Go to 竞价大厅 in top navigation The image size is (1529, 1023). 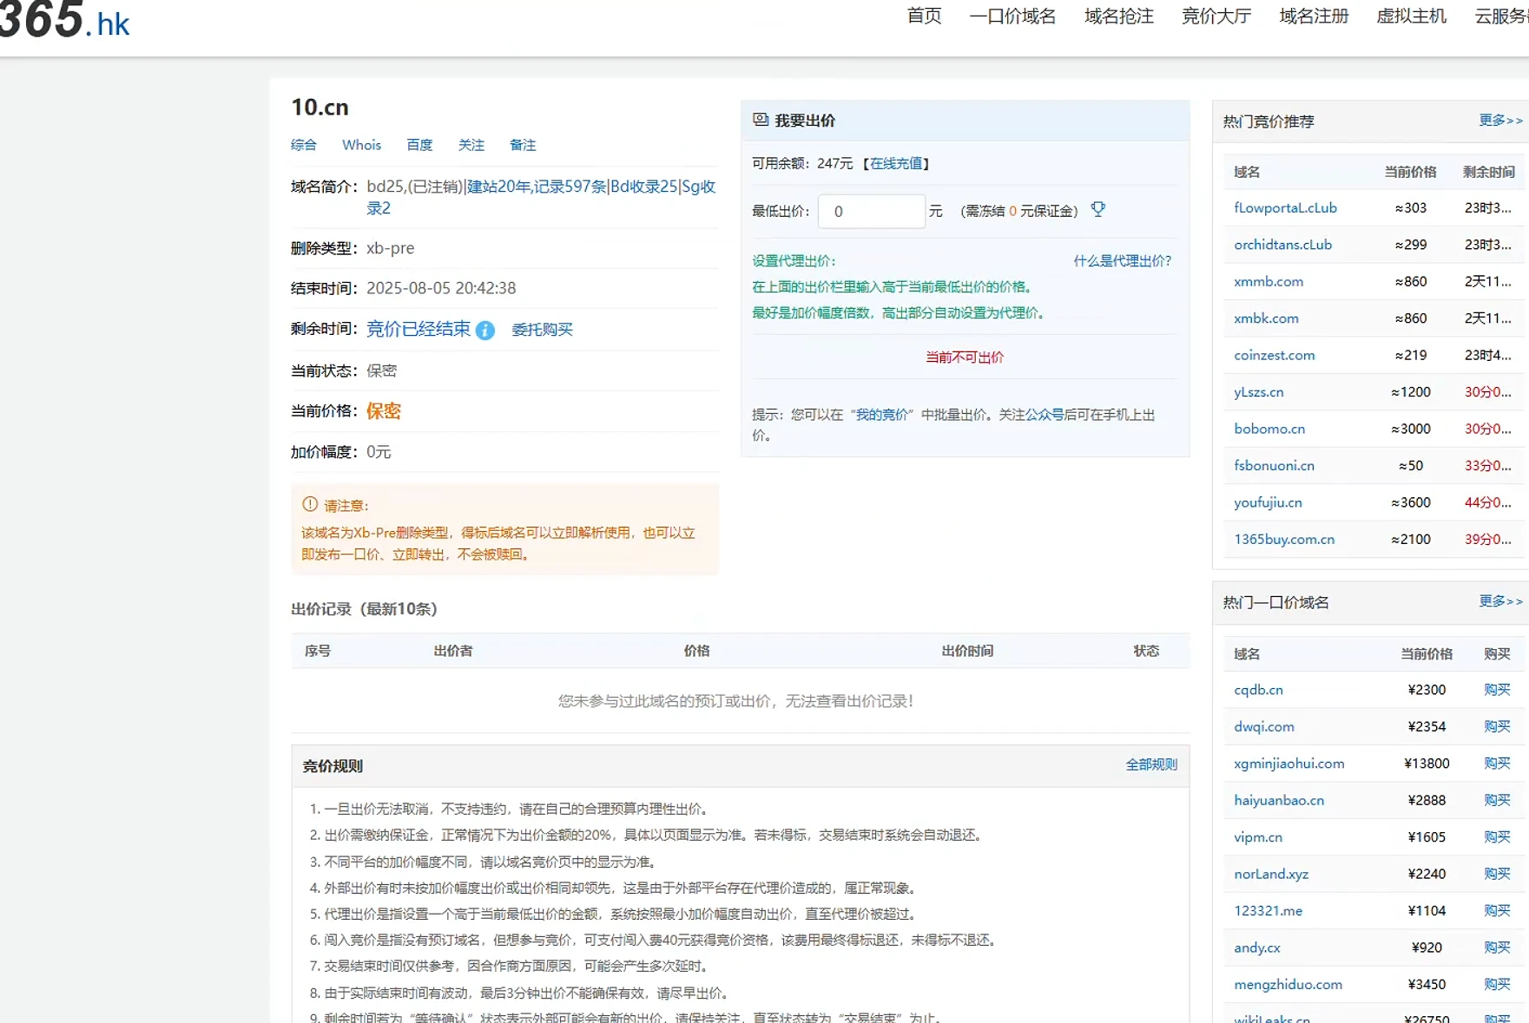(x=1216, y=16)
